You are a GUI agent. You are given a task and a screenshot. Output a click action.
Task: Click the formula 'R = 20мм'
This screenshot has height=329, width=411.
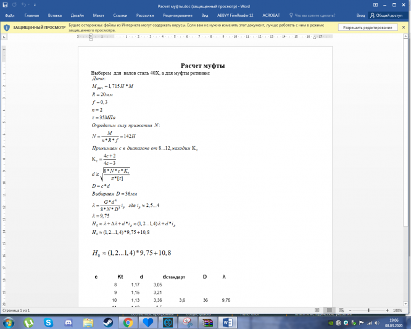point(102,94)
